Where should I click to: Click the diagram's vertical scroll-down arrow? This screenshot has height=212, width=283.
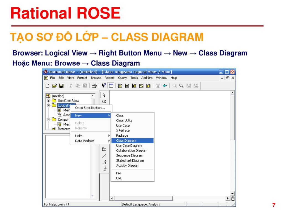coord(232,194)
